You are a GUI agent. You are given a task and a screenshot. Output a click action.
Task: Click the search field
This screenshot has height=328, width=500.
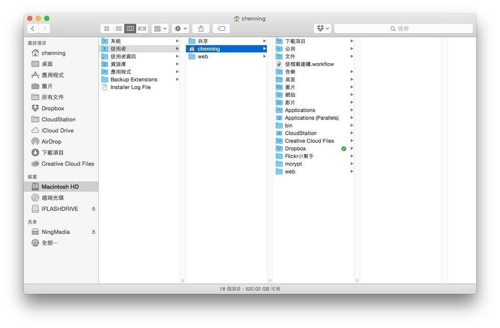click(403, 29)
